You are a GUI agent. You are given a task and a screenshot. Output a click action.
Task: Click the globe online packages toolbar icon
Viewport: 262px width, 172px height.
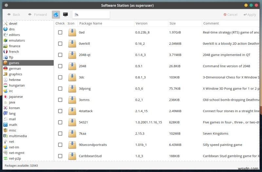point(56,15)
